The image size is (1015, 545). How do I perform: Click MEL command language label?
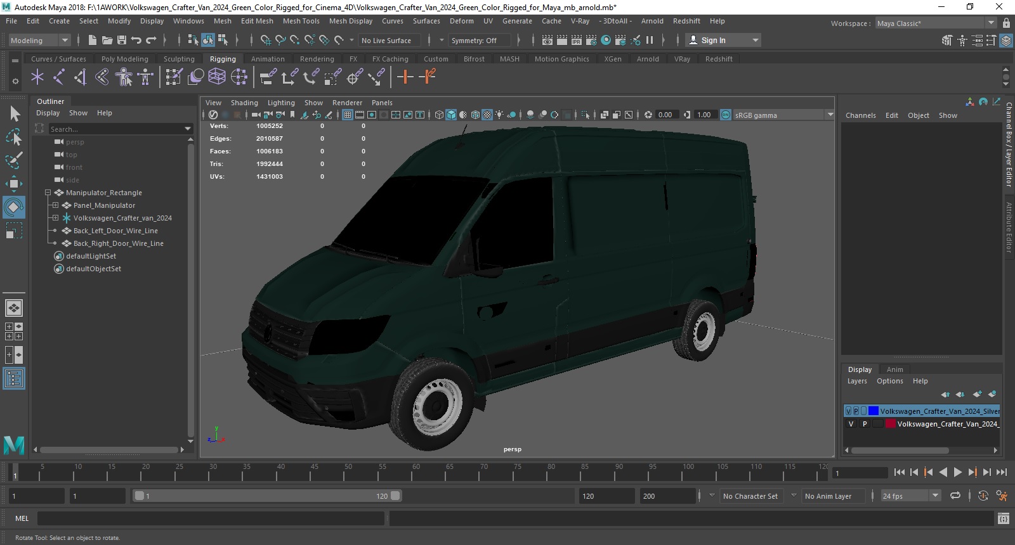tap(22, 518)
